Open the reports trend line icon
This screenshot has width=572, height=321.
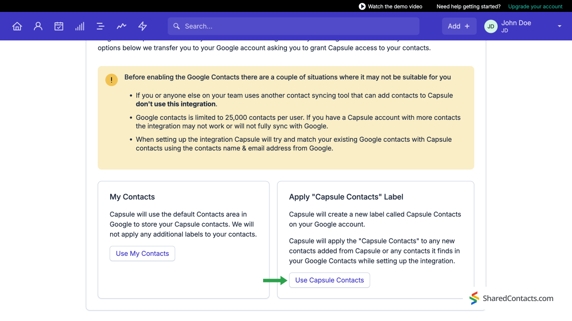(x=122, y=26)
